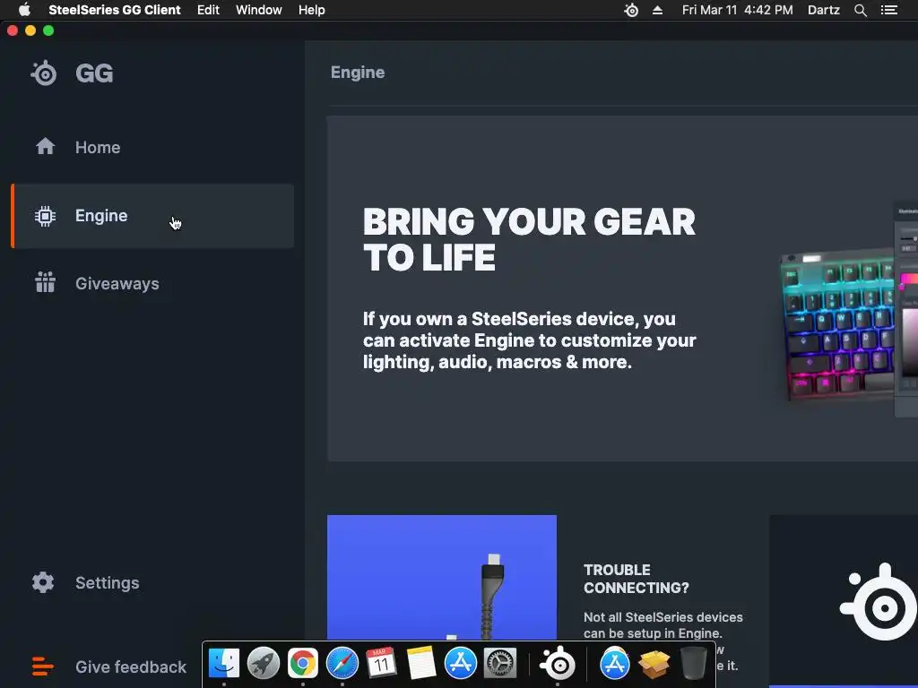Open System Preferences from the Dock

(x=500, y=663)
